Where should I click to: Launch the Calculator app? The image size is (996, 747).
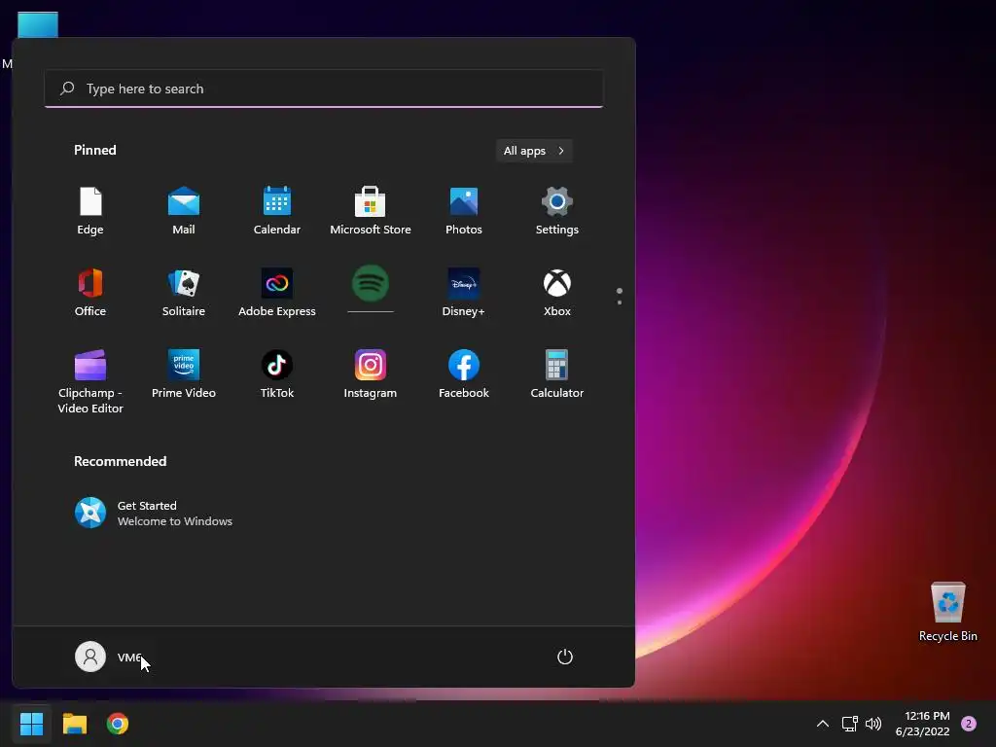[x=557, y=374]
